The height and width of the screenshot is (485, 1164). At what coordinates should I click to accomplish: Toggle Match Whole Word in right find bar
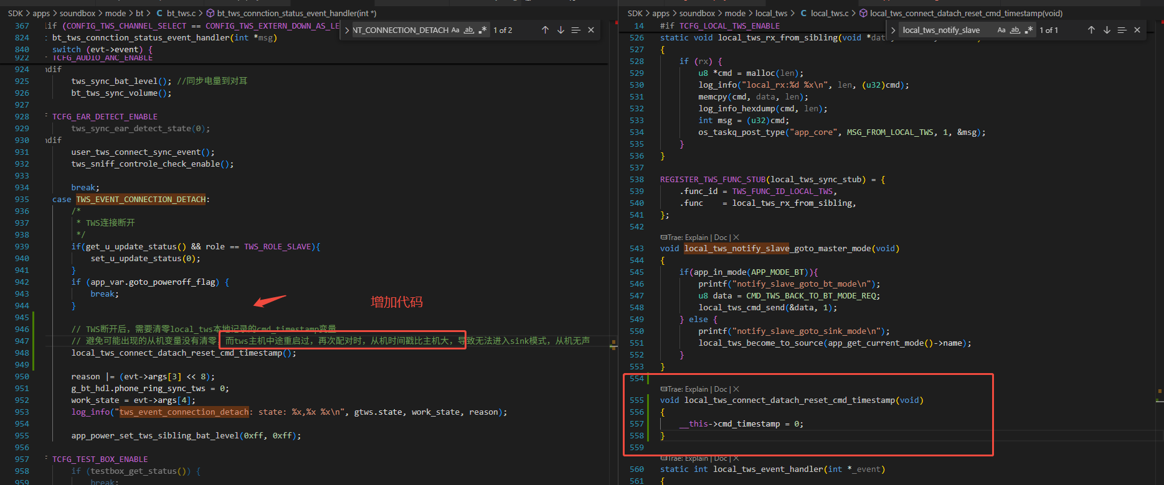pos(1015,30)
